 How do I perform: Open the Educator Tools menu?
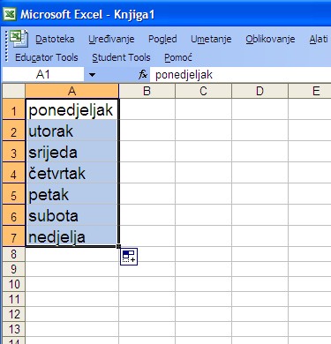[47, 57]
